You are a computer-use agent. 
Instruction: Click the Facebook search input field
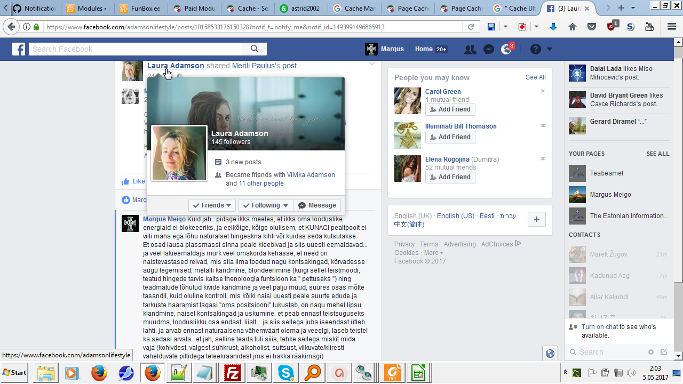(x=136, y=49)
